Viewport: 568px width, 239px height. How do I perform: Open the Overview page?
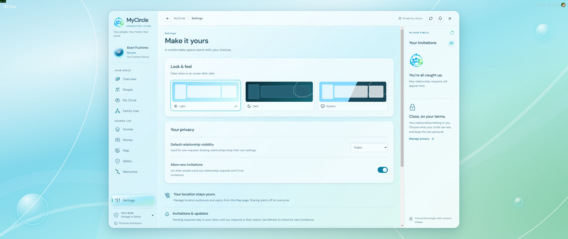pyautogui.click(x=133, y=79)
